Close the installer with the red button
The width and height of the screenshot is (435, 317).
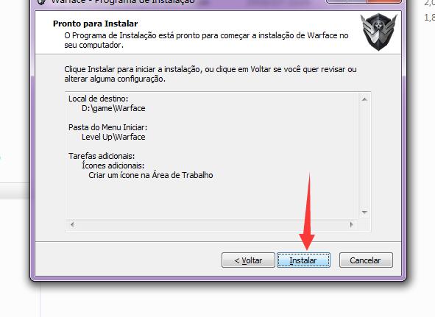tap(383, 1)
